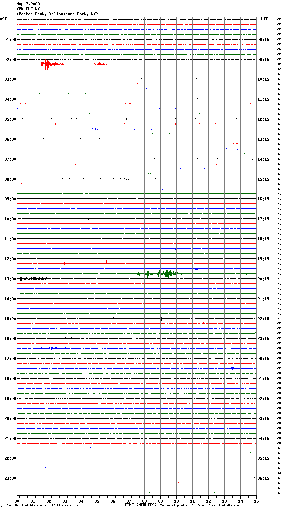Select the '02:00' MST hour label
The width and height of the screenshot is (283, 510).
coord(10,59)
